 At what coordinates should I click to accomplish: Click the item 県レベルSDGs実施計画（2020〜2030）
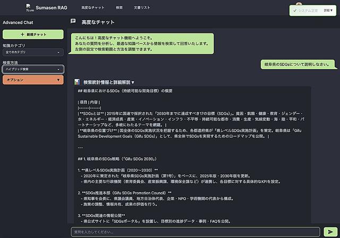point(118,170)
